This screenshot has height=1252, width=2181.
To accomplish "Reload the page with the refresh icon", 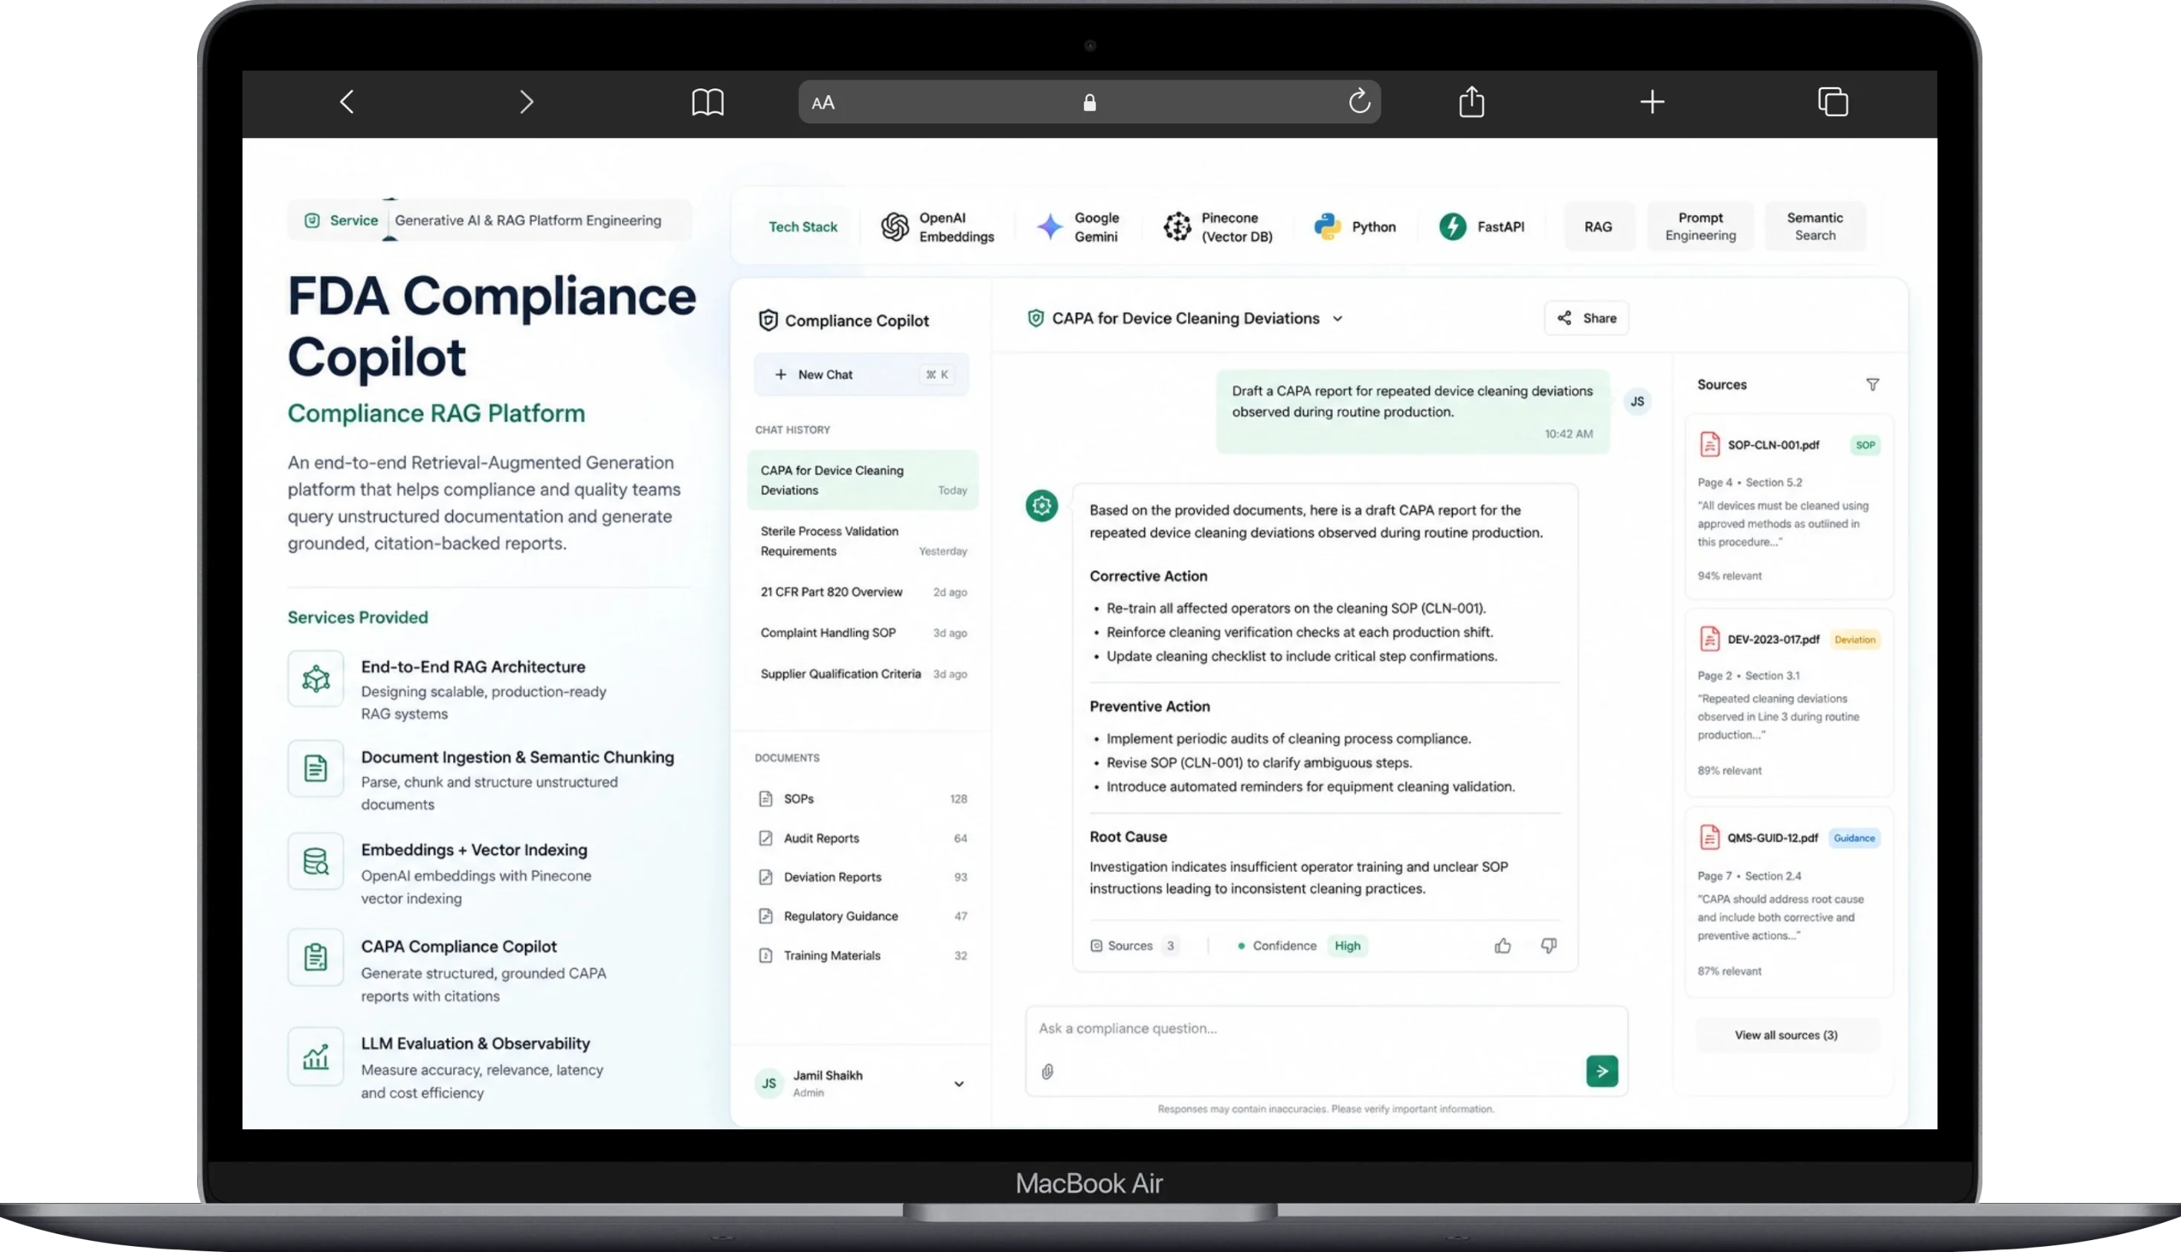I will point(1358,101).
